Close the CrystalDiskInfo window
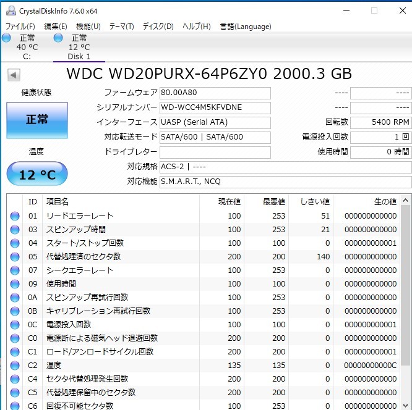The width and height of the screenshot is (412, 410). pyautogui.click(x=403, y=10)
